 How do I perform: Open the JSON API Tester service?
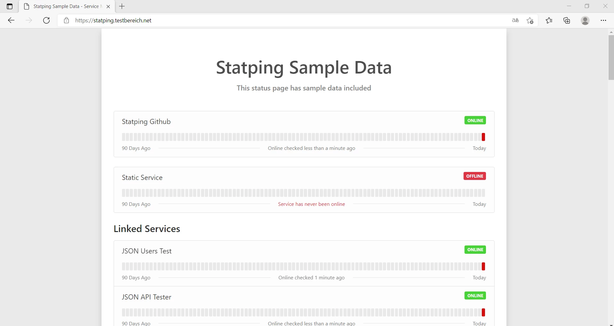click(146, 297)
